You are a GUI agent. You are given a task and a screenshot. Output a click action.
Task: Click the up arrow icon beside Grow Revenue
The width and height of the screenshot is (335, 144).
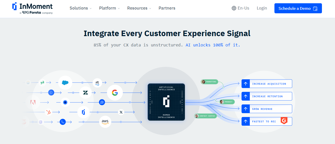coord(246,109)
